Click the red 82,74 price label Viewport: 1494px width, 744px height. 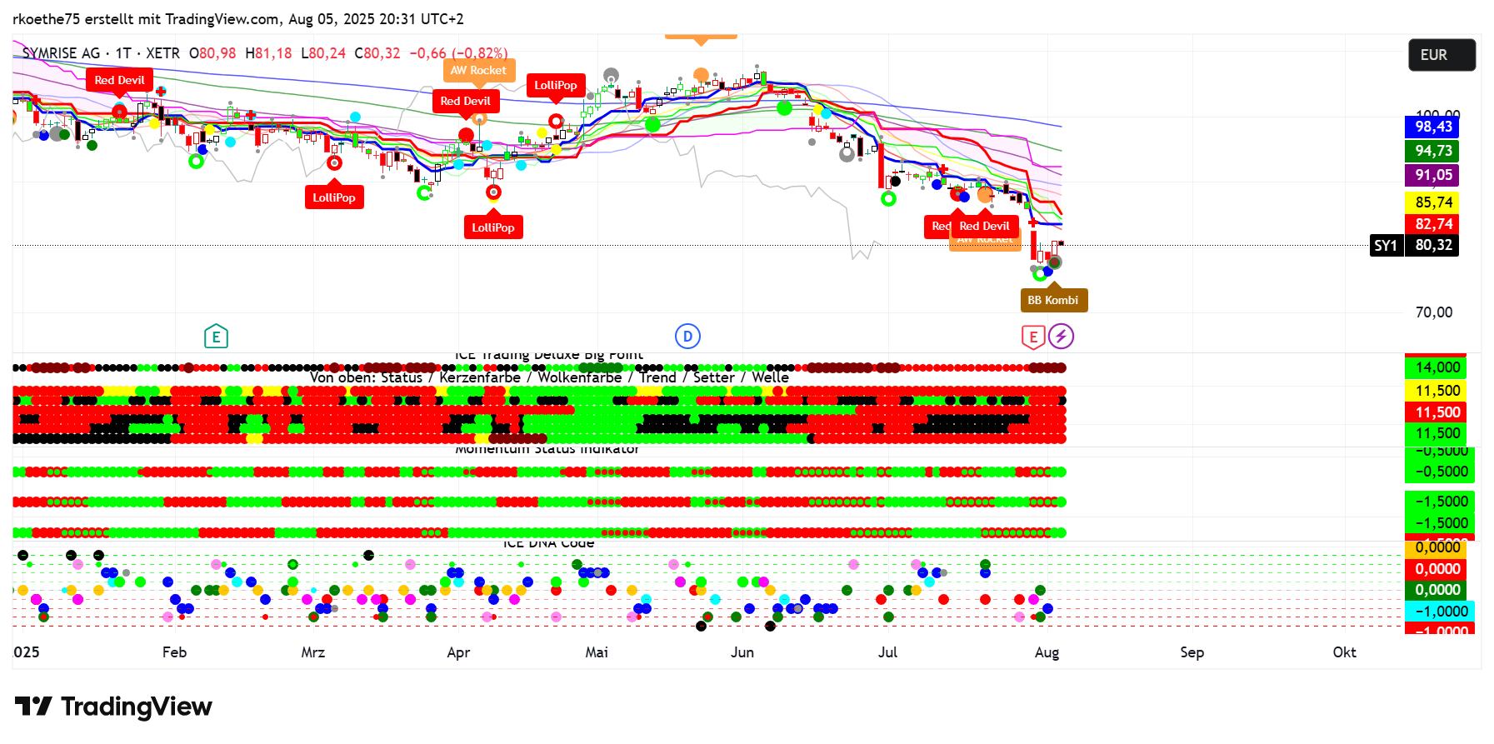click(x=1432, y=224)
